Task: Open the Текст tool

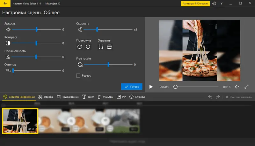Action: (x=88, y=97)
